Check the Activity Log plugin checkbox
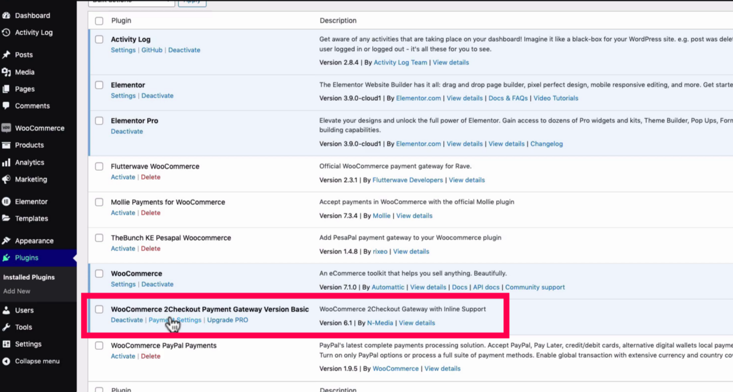 (99, 40)
